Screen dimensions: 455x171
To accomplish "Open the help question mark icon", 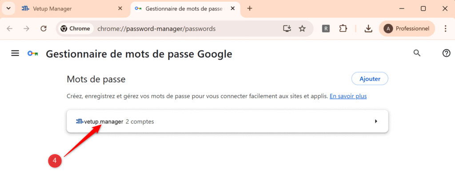I will pyautogui.click(x=446, y=53).
